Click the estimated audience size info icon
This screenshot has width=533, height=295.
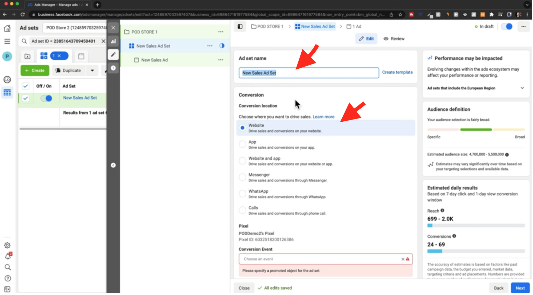[507, 155]
